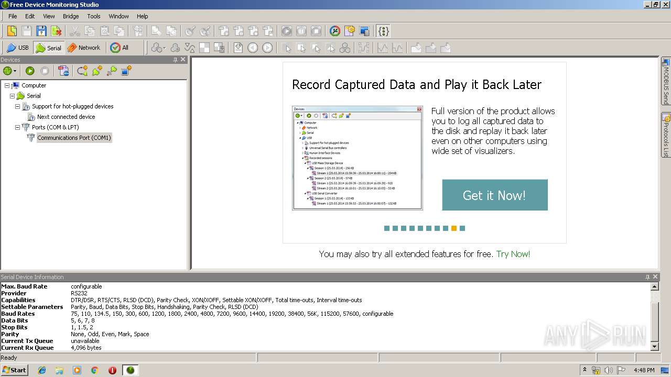This screenshot has height=377, width=671.
Task: Click the add green plug device icon
Action: (x=97, y=71)
